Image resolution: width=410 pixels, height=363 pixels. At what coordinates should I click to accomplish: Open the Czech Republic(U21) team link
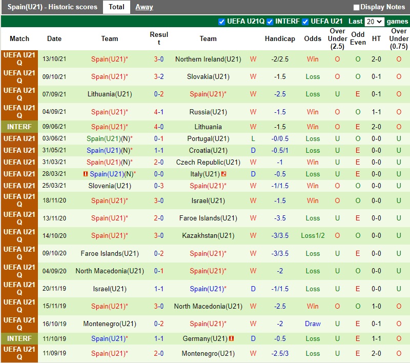[208, 162]
